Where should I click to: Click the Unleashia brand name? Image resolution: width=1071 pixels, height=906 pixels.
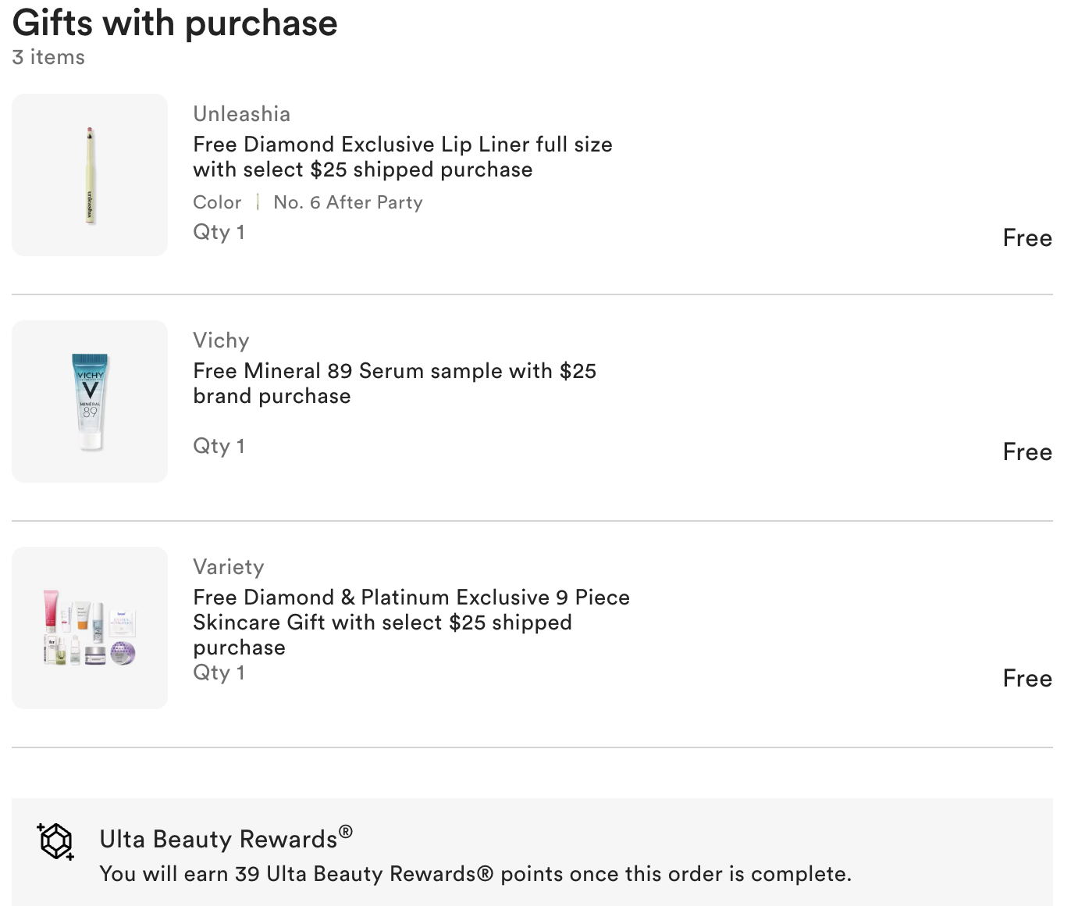[x=241, y=114]
